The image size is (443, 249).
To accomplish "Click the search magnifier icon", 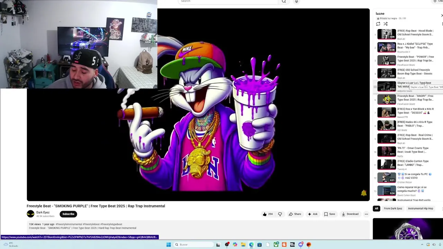I will click(x=284, y=1).
